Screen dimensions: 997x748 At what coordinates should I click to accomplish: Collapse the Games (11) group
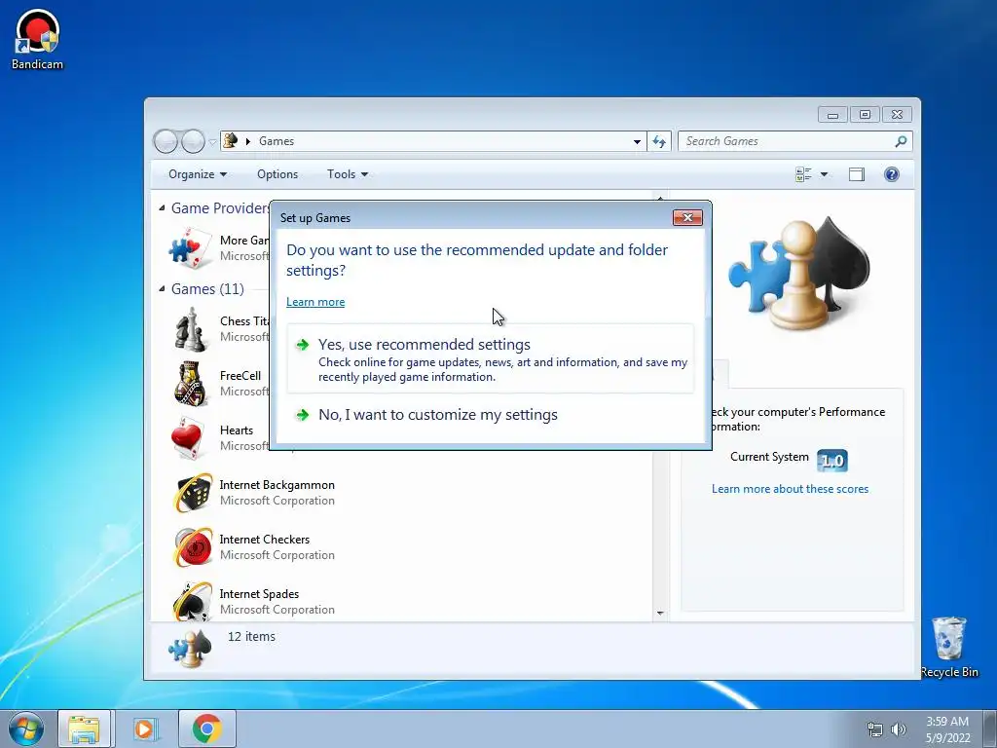point(162,288)
